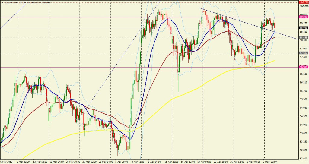This screenshot has width=309, height=164.
Task: Click the black 98.946 current price tag
Action: [303, 28]
